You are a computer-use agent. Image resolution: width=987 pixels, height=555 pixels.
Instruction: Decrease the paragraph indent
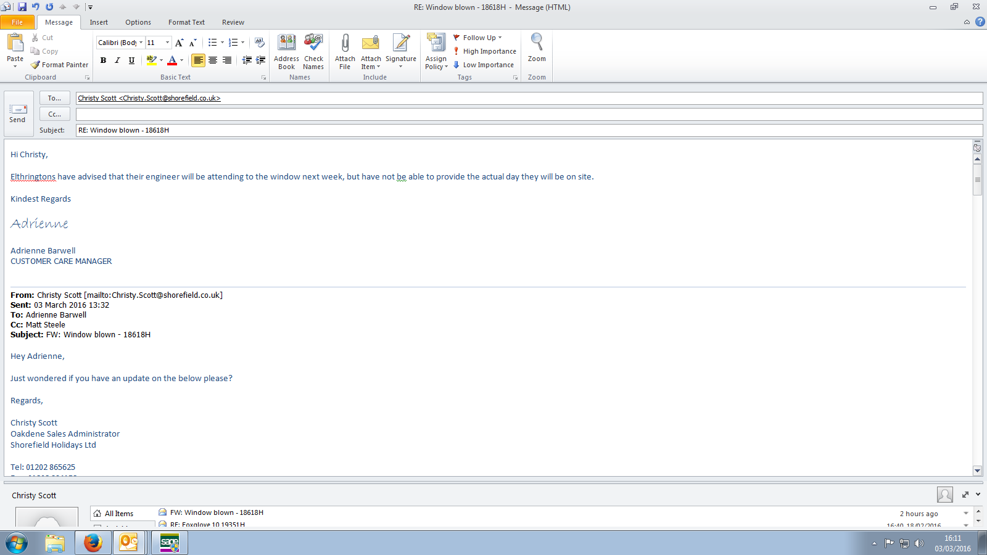tap(247, 60)
